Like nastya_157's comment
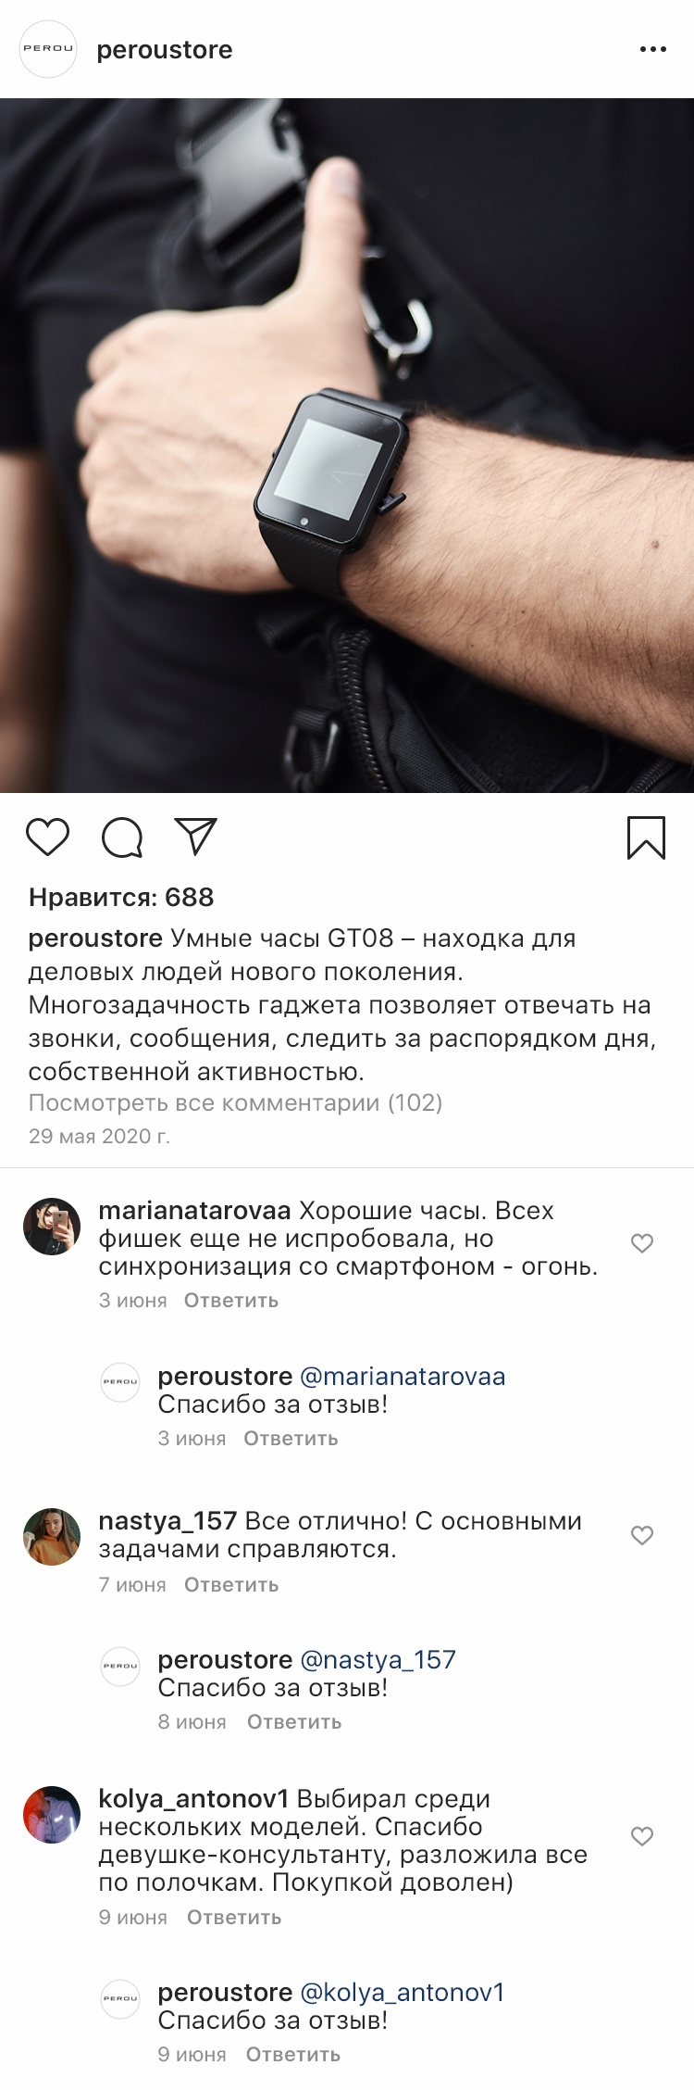The image size is (694, 2090). (642, 1535)
